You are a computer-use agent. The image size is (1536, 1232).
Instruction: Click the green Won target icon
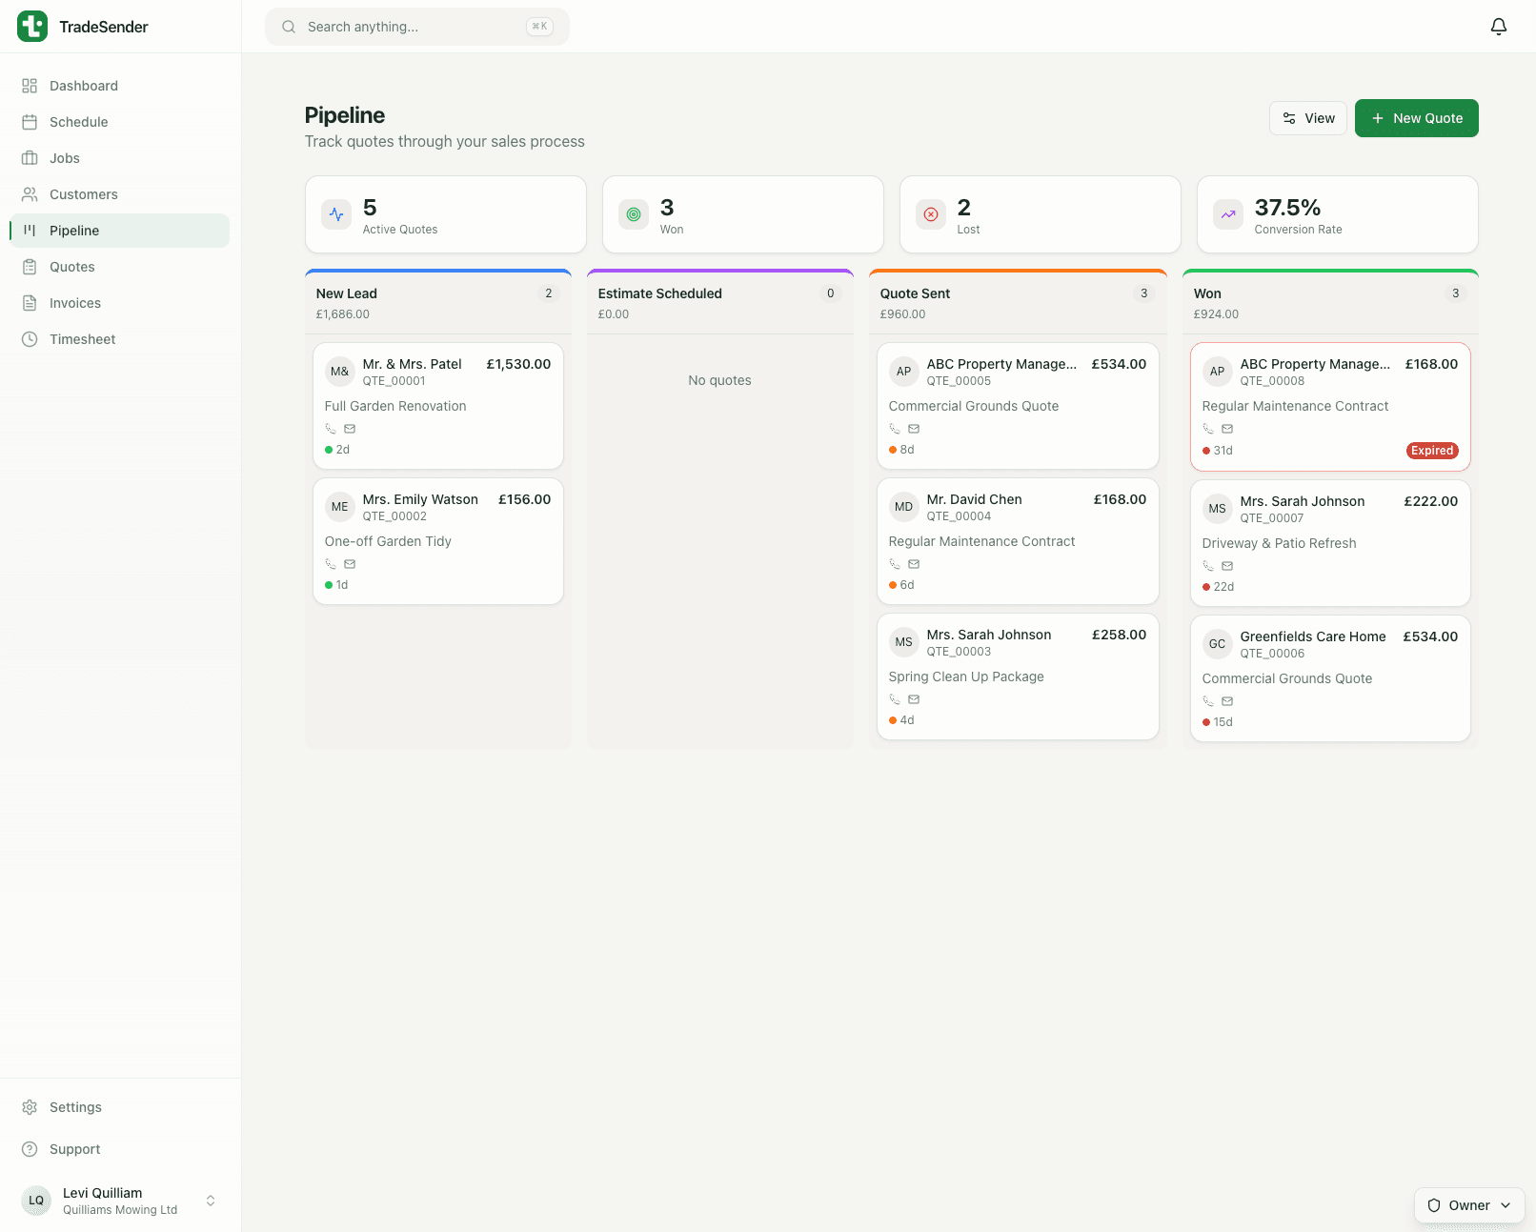(x=633, y=214)
